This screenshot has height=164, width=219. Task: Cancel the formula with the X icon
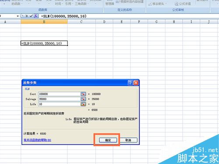point(27,16)
